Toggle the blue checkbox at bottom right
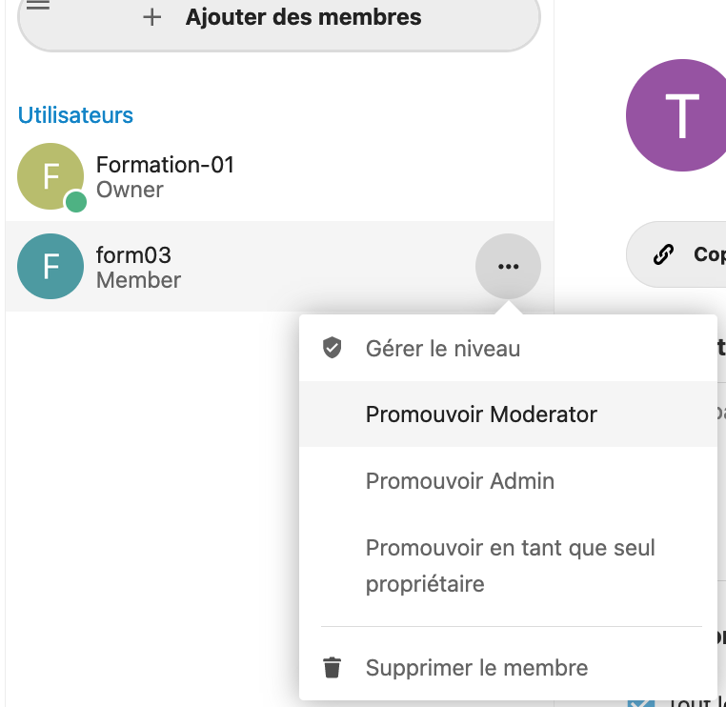Image resolution: width=726 pixels, height=707 pixels. pos(641,702)
